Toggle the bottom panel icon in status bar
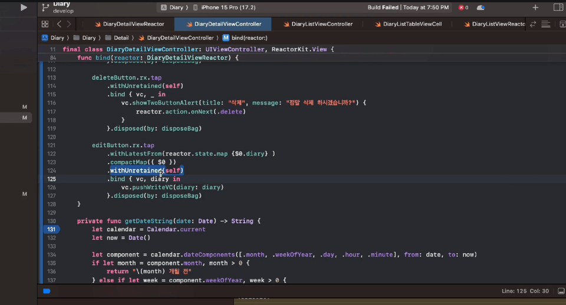Image resolution: width=566 pixels, height=305 pixels. click(x=561, y=291)
